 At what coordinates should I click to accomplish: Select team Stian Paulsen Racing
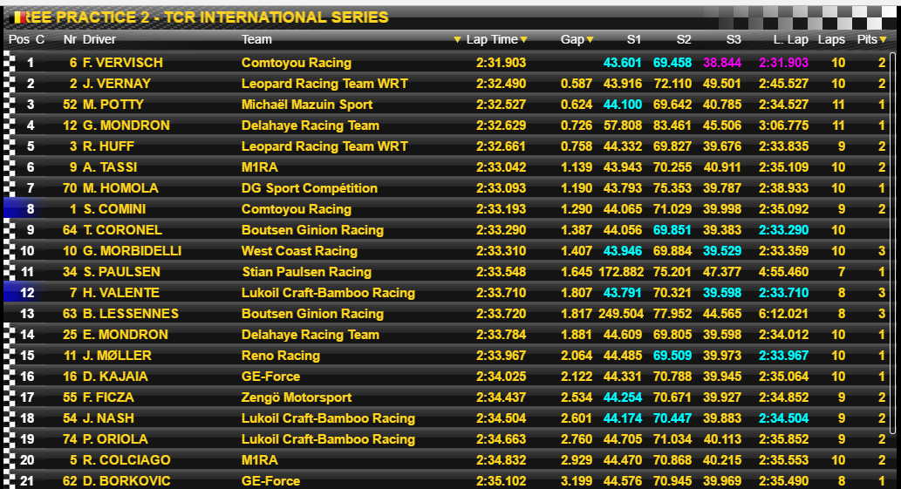coord(307,272)
